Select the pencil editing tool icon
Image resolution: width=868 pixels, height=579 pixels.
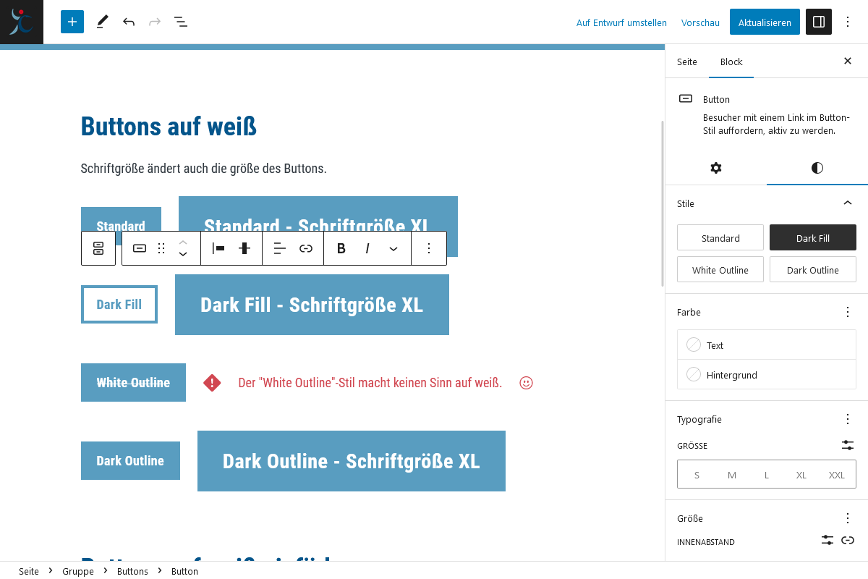pyautogui.click(x=102, y=22)
